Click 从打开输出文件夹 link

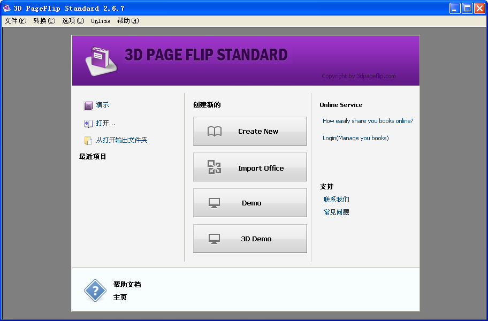click(x=121, y=140)
